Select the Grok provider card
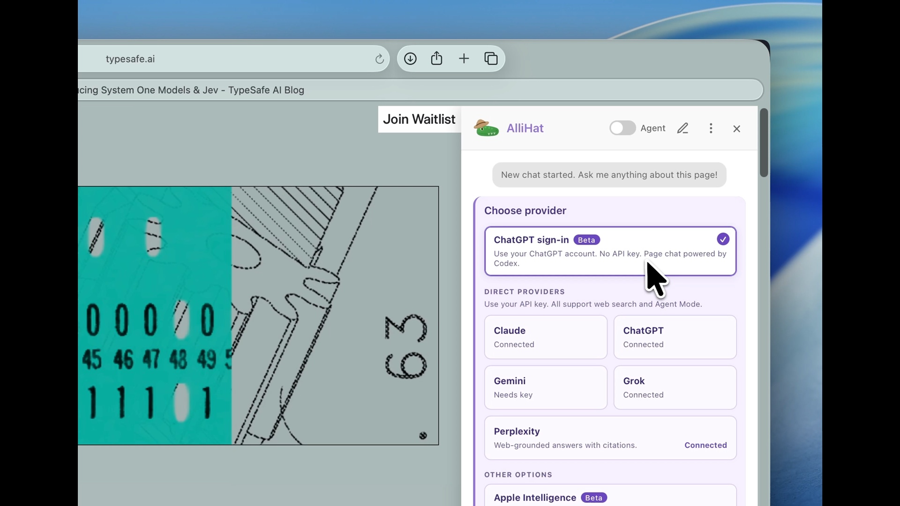900x506 pixels. 675,387
